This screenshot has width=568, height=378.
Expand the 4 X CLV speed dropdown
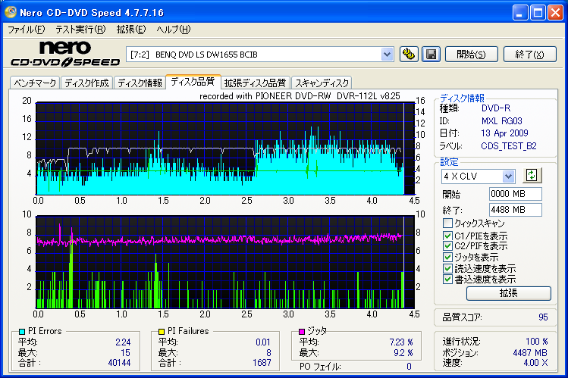508,177
